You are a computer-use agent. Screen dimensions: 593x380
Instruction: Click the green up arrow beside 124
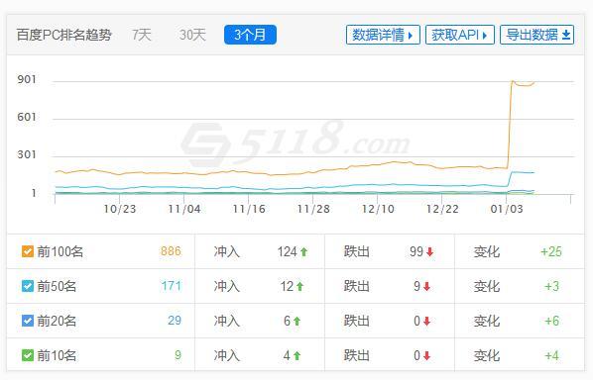coord(304,251)
